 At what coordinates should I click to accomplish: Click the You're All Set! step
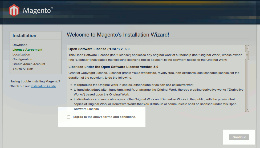(23, 69)
